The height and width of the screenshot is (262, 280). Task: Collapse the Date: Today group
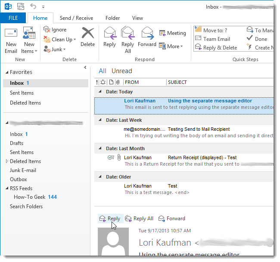coord(100,92)
